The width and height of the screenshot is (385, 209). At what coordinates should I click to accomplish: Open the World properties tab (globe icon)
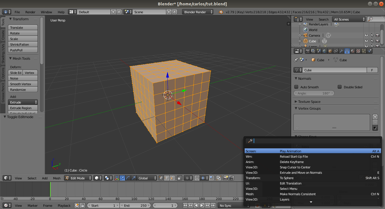pyautogui.click(x=324, y=51)
